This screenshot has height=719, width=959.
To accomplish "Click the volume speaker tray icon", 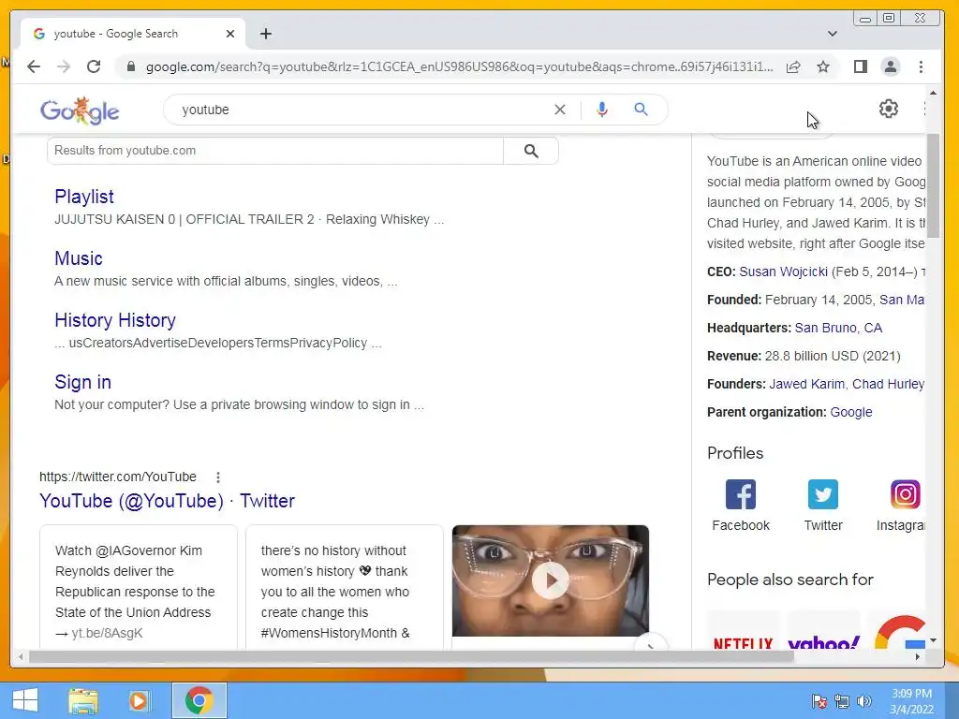I will (864, 701).
